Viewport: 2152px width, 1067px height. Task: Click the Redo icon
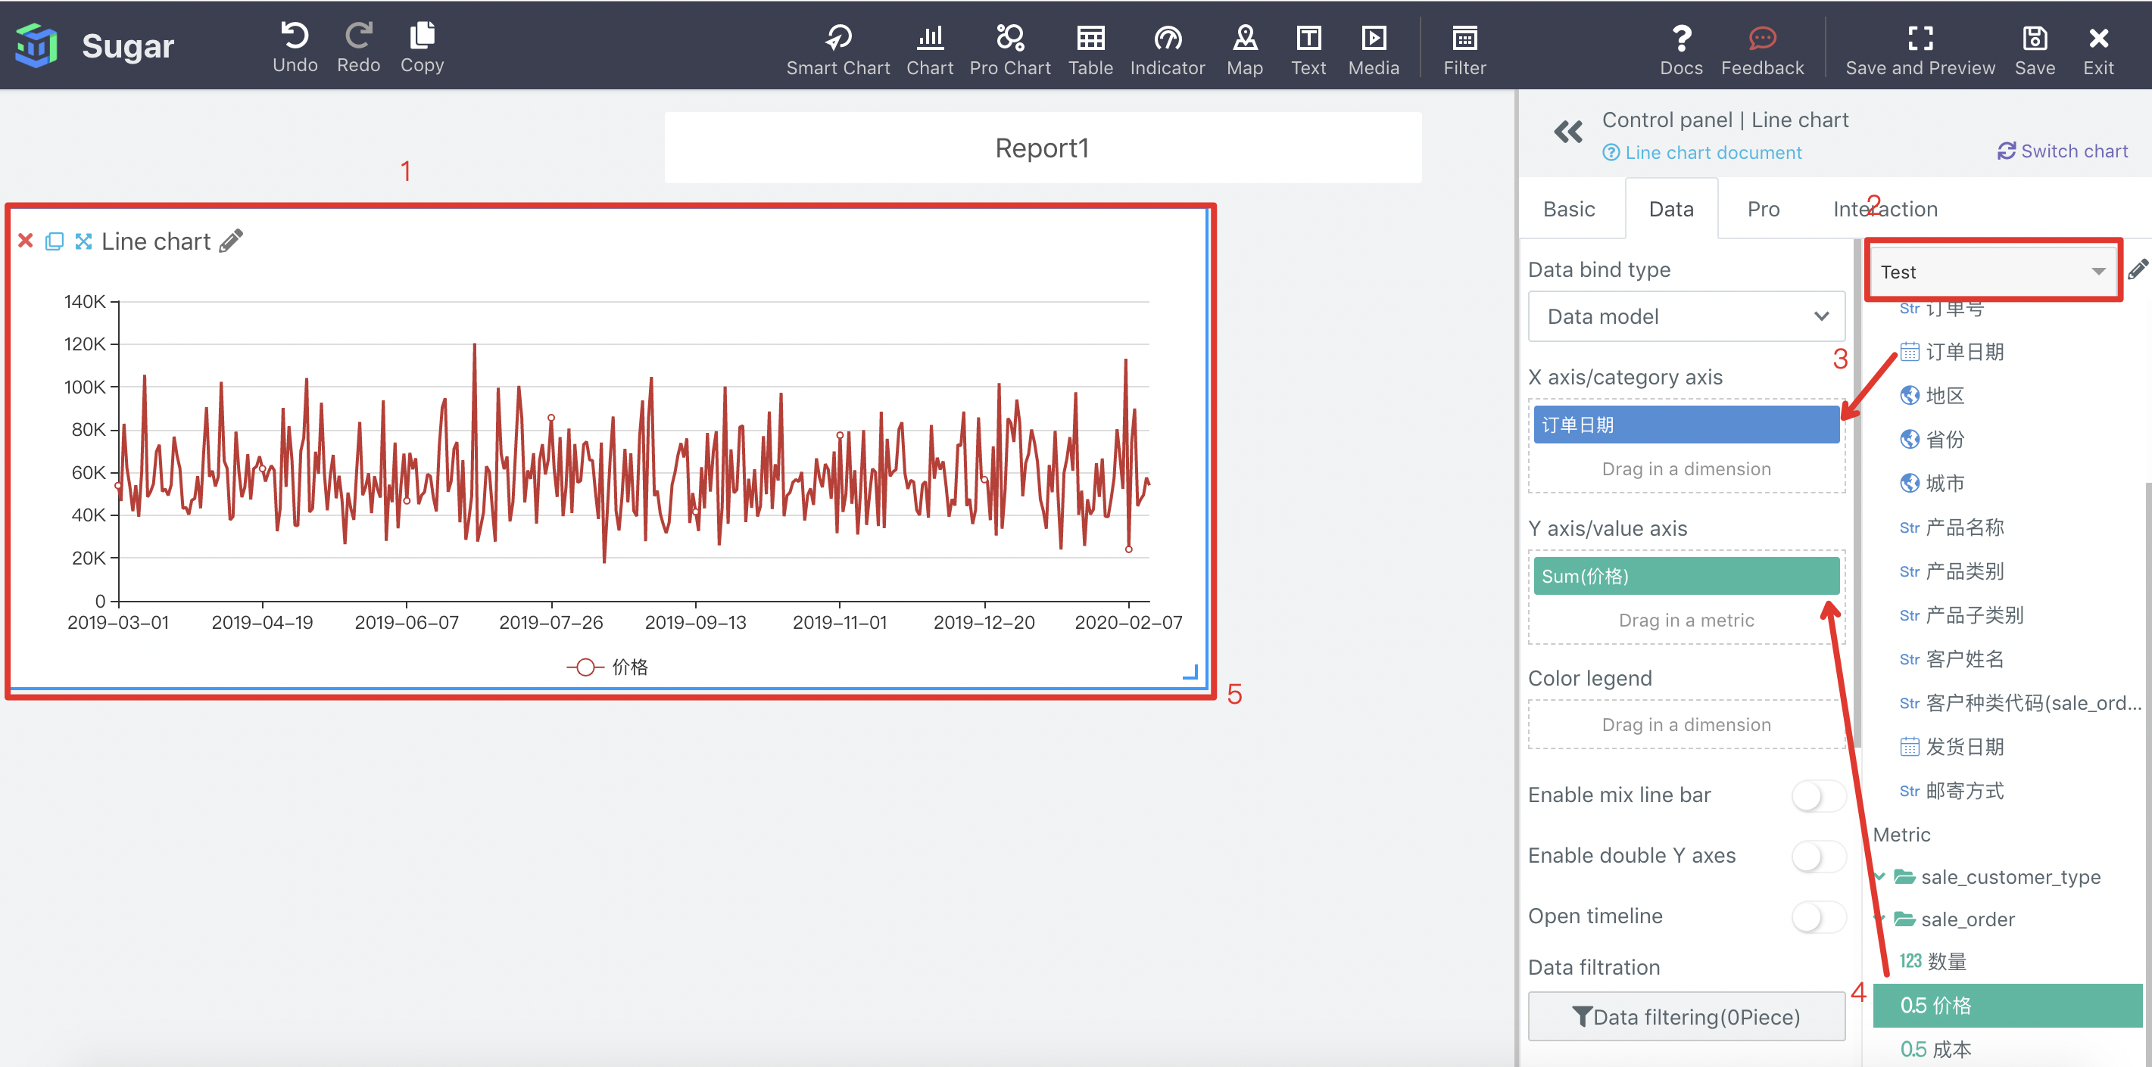tap(358, 36)
